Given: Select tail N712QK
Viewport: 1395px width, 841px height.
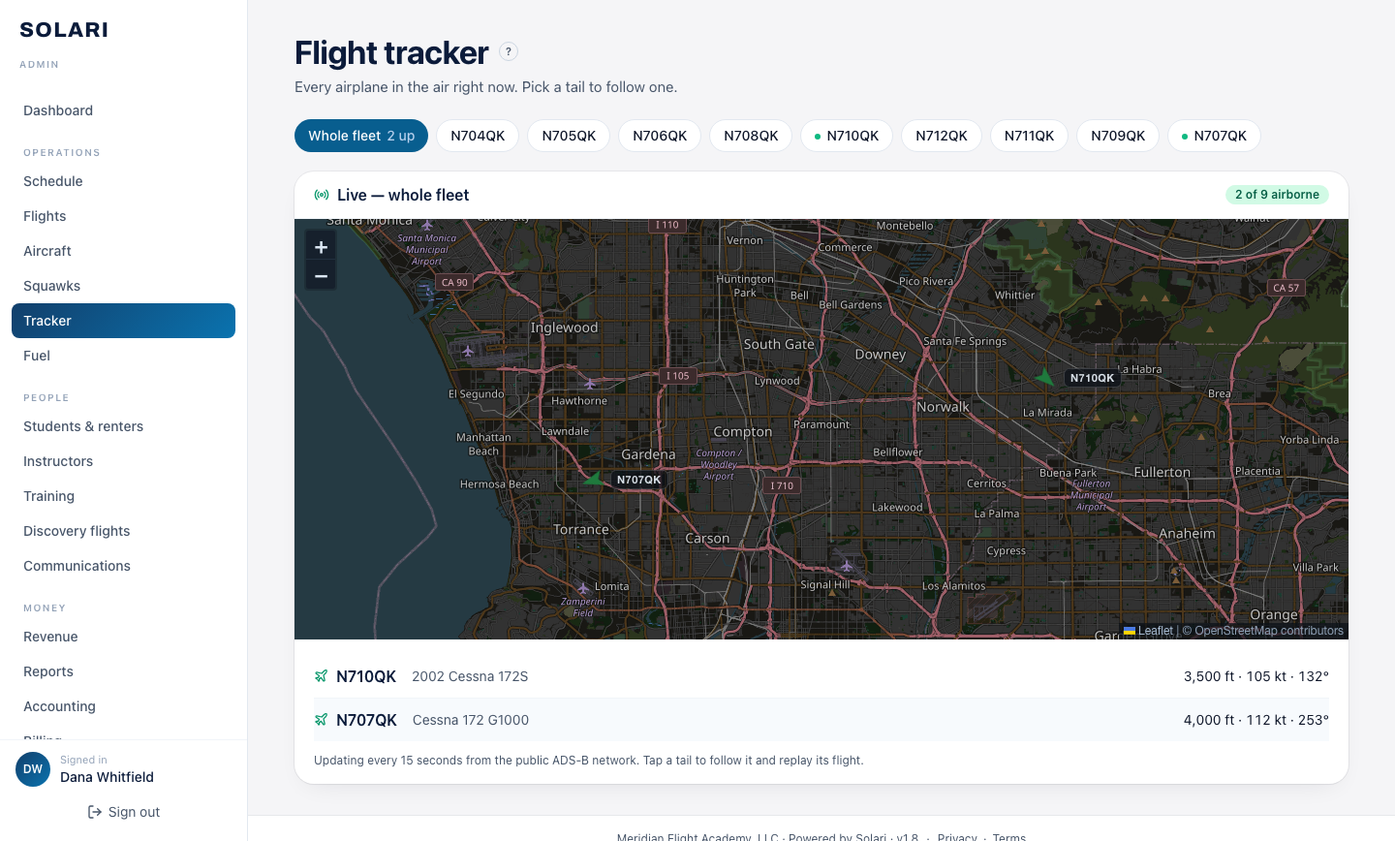Looking at the screenshot, I should [x=942, y=136].
